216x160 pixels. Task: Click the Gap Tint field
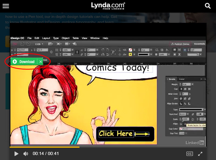click(x=182, y=133)
